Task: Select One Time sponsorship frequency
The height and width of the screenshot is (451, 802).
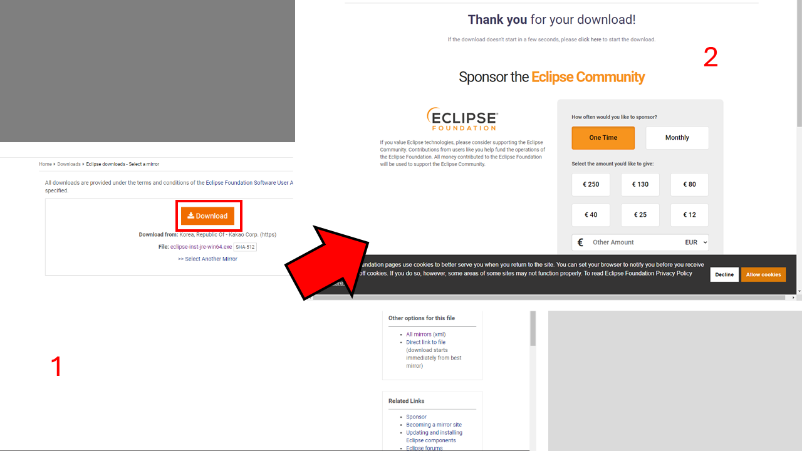Action: tap(603, 138)
